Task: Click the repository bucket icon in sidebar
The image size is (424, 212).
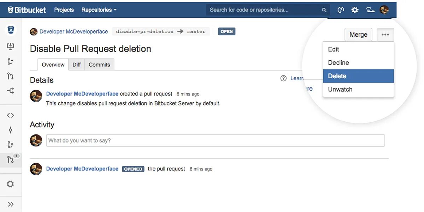Action: point(11,30)
